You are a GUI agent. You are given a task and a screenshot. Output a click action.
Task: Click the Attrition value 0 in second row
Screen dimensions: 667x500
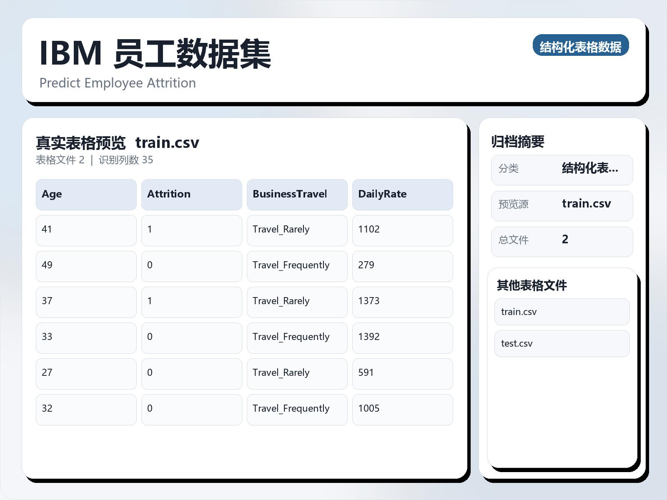[192, 266]
